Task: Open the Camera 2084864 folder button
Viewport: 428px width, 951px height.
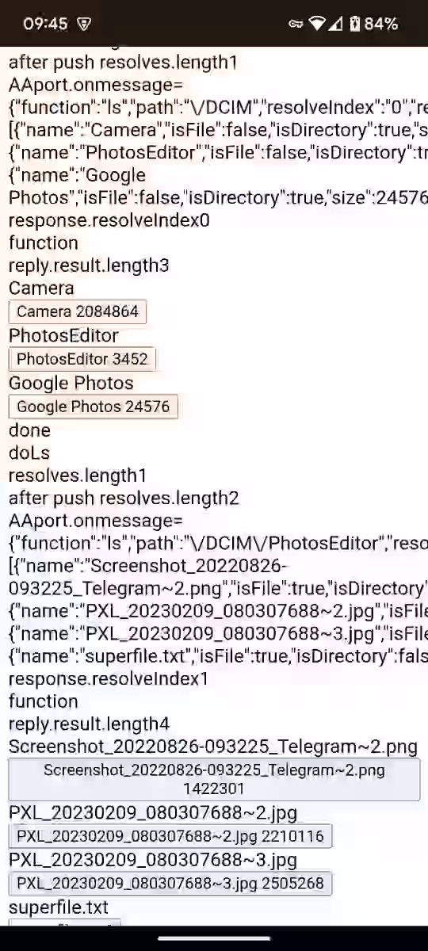Action: [x=78, y=311]
